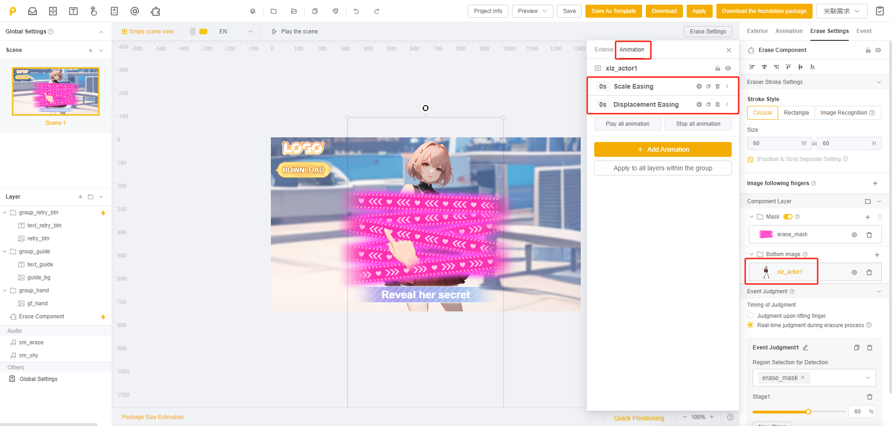Toggle lock icon for xlz_actor1 in animation panel
The height and width of the screenshot is (426, 892).
click(718, 68)
